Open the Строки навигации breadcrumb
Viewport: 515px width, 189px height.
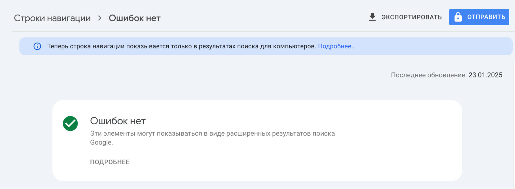click(52, 18)
